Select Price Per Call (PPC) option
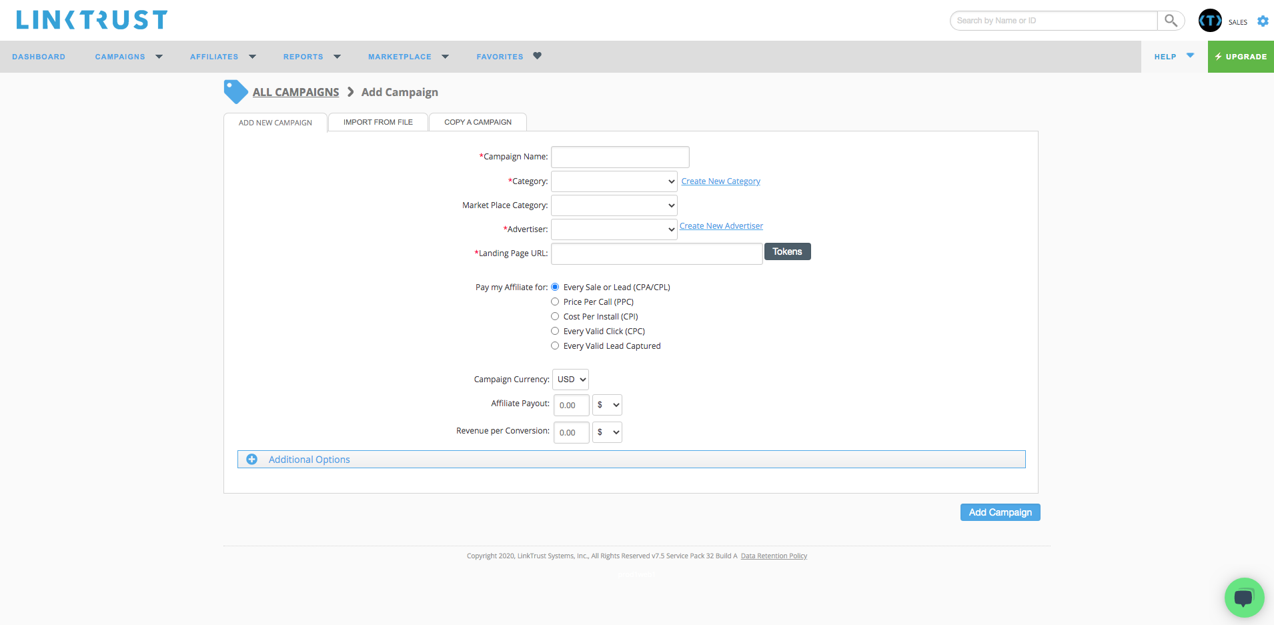The width and height of the screenshot is (1274, 625). (555, 302)
